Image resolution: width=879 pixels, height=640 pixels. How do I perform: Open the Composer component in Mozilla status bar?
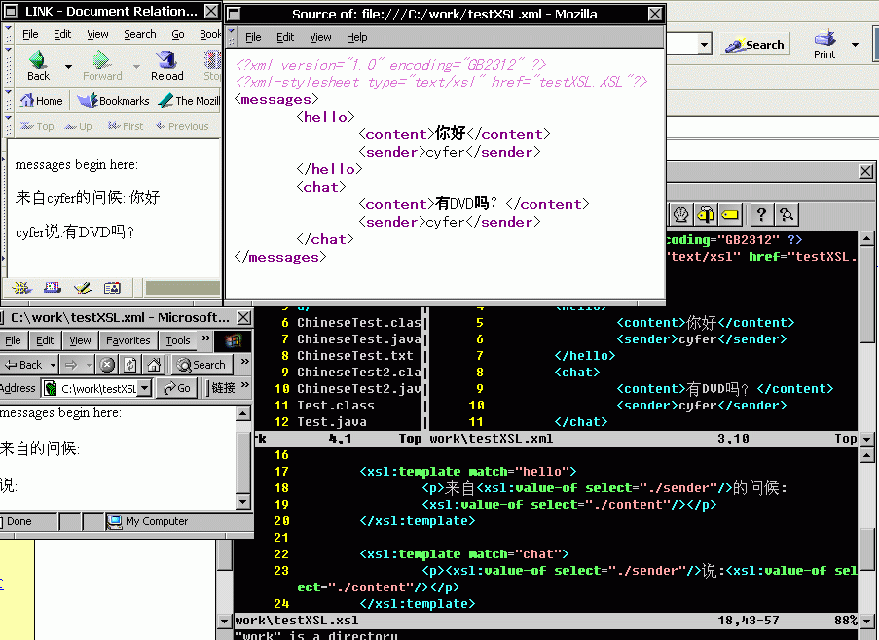[x=83, y=288]
